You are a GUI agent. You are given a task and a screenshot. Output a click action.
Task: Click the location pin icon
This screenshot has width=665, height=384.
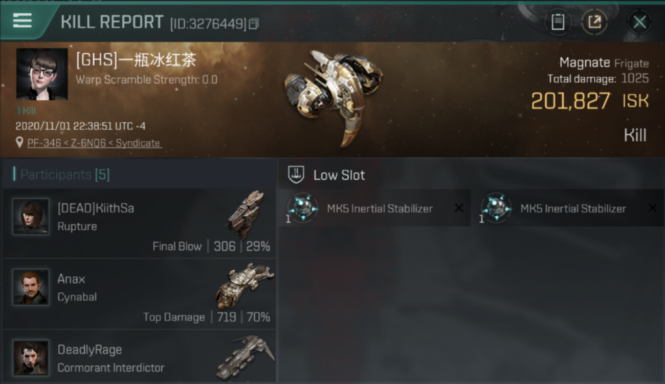click(x=19, y=142)
